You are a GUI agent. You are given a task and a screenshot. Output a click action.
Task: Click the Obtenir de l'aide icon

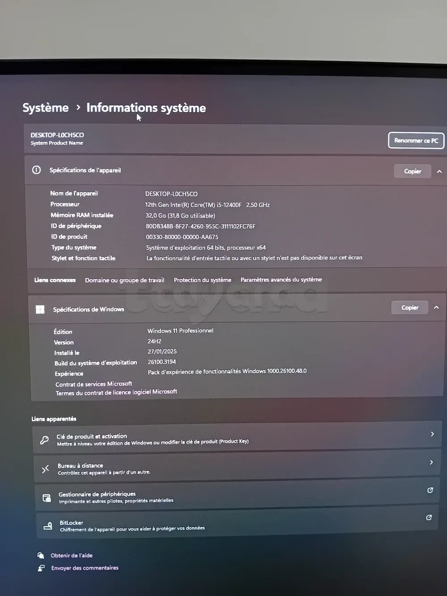41,555
